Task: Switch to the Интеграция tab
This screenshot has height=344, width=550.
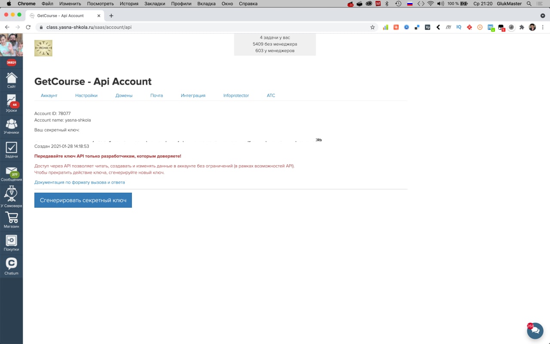Action: pos(193,95)
